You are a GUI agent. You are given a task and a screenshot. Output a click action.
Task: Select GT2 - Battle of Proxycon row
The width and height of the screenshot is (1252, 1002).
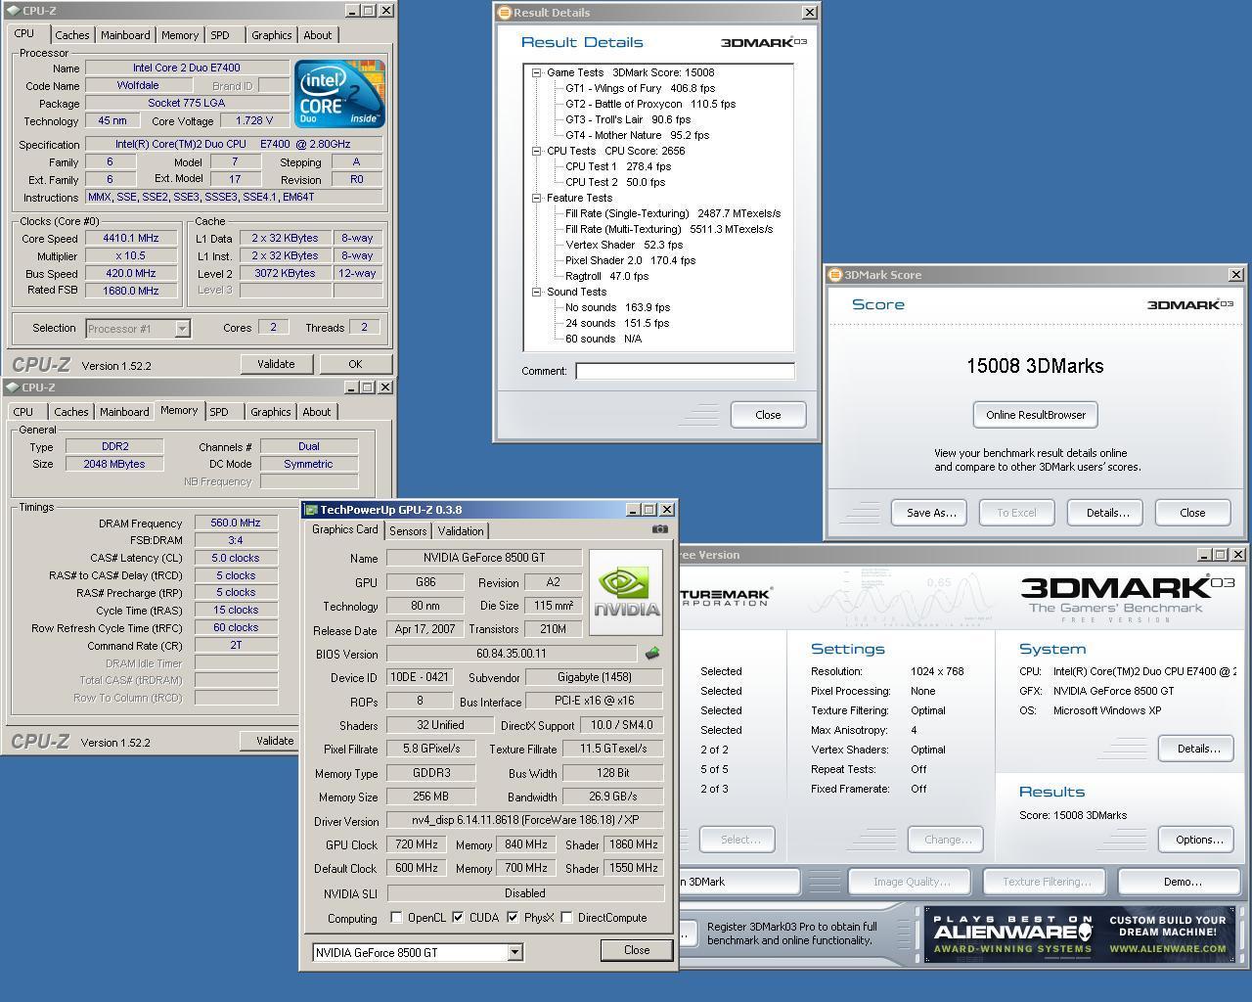coord(650,104)
